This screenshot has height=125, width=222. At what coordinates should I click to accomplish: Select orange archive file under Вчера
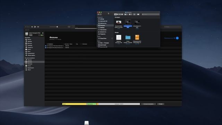click(137, 37)
